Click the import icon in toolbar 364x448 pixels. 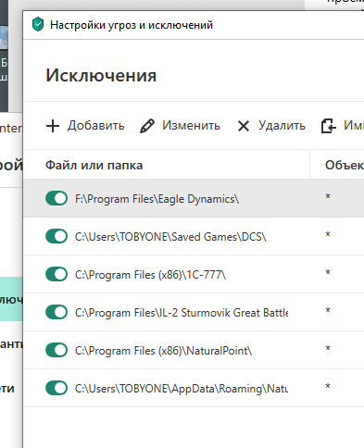pyautogui.click(x=329, y=126)
